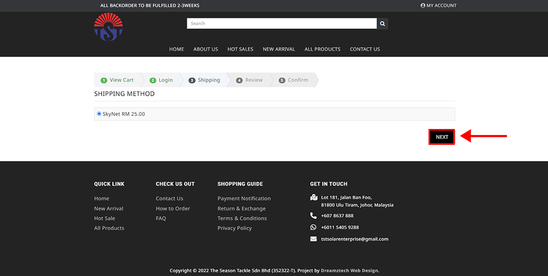Open All Products footer link
The width and height of the screenshot is (548, 276).
tap(109, 228)
